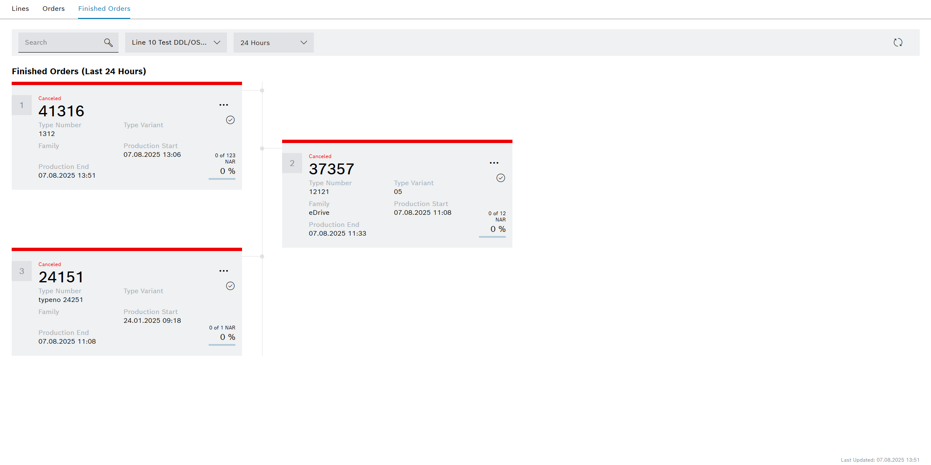Toggle circled checkmark on order 24151
The height and width of the screenshot is (465, 931).
230,286
